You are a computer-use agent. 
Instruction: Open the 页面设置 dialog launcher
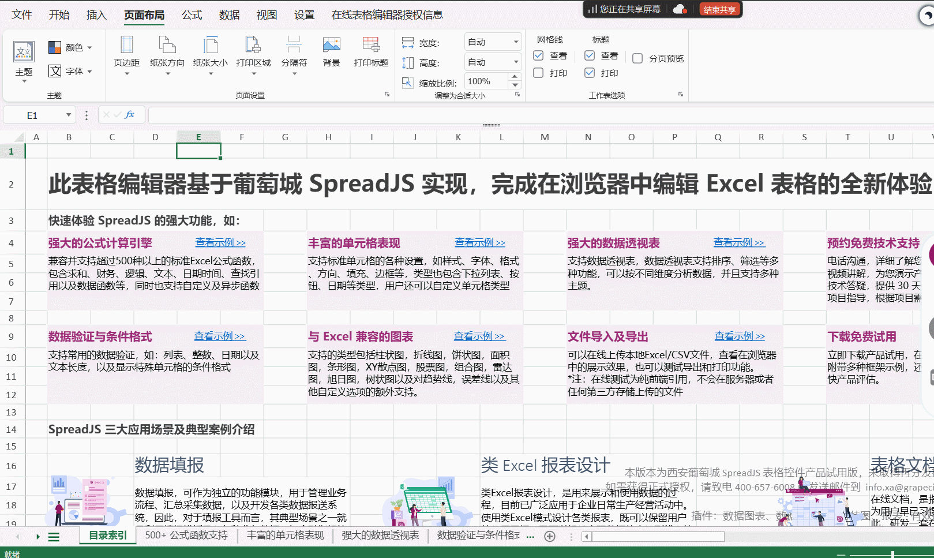click(x=387, y=95)
